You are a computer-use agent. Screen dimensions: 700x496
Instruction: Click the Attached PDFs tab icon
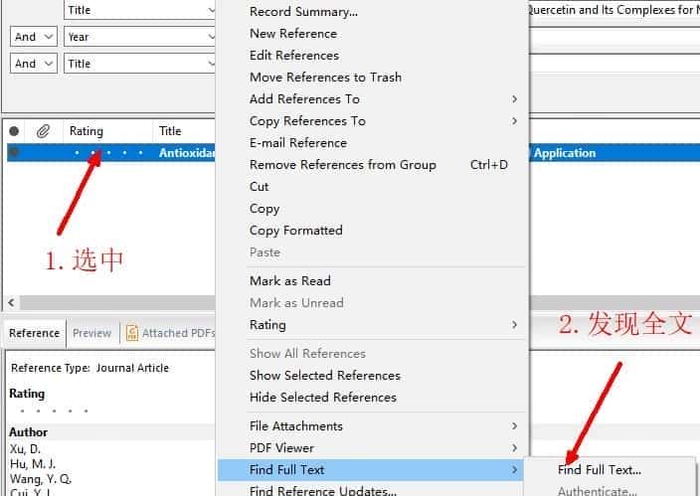tap(130, 333)
